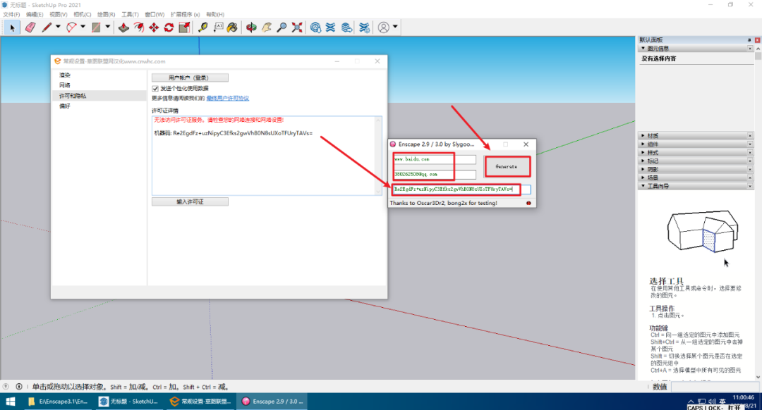Open the 扩展程序 menu
The image size is (762, 410).
click(186, 14)
